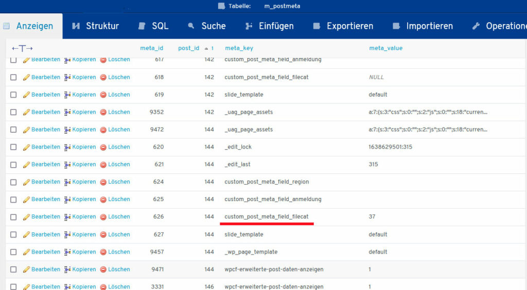
Task: Click Bearbeiten link for row 9352
Action: point(46,112)
